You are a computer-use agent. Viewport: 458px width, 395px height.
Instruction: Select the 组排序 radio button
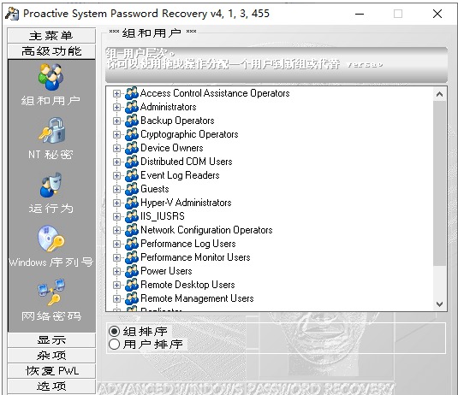[114, 332]
